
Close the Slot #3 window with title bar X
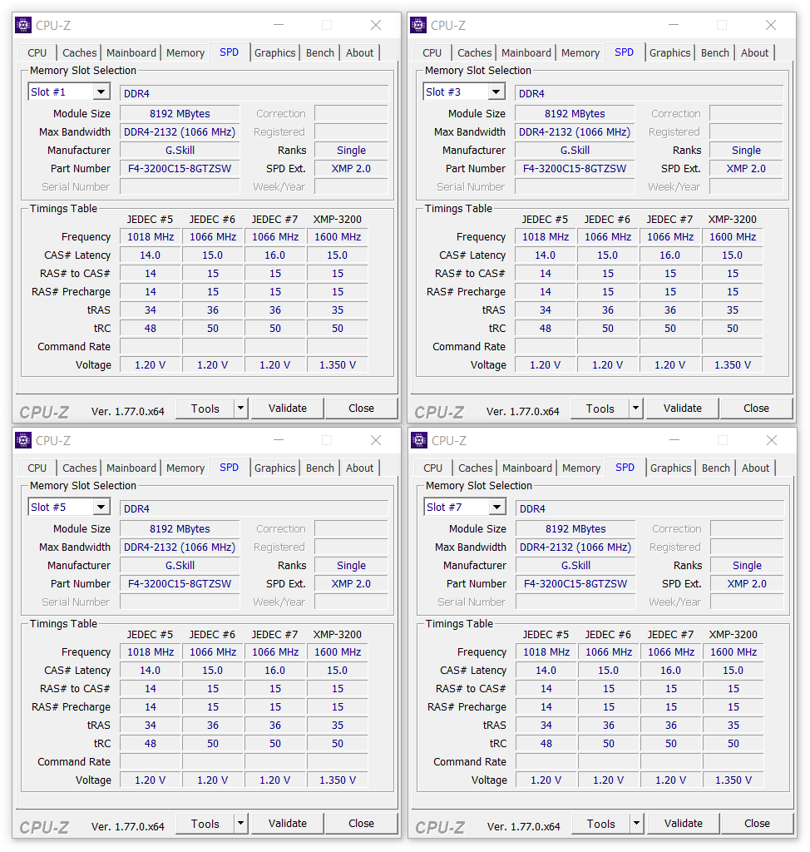click(771, 25)
